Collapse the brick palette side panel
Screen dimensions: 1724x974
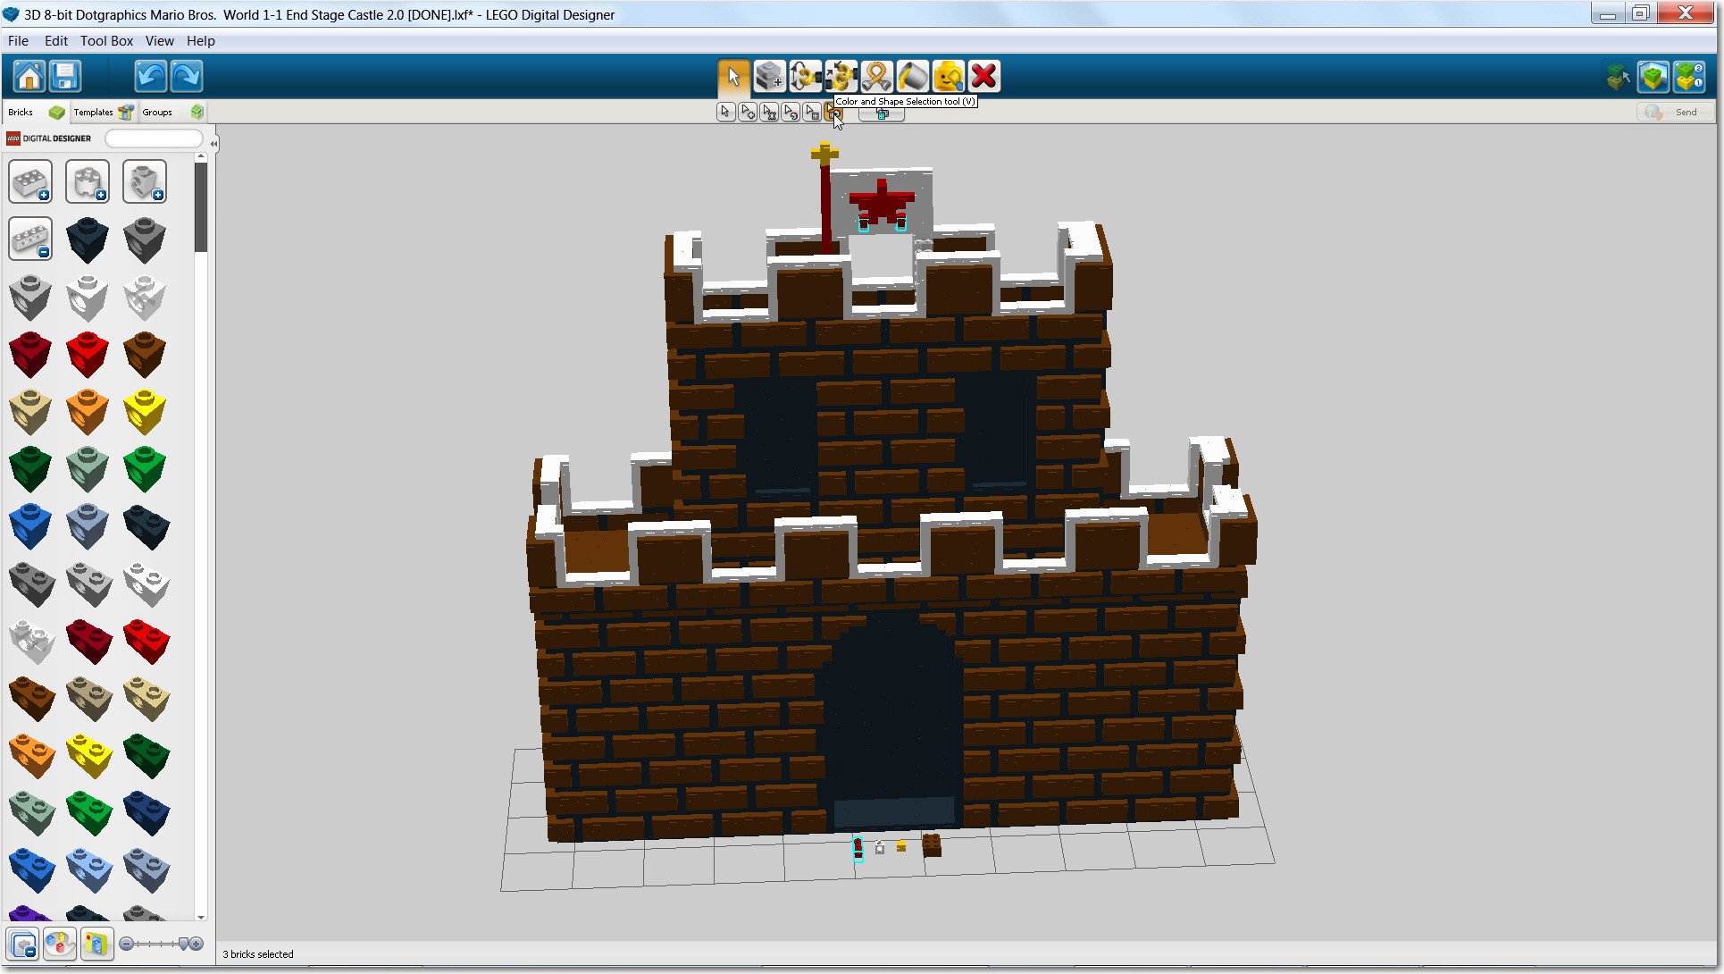coord(213,144)
